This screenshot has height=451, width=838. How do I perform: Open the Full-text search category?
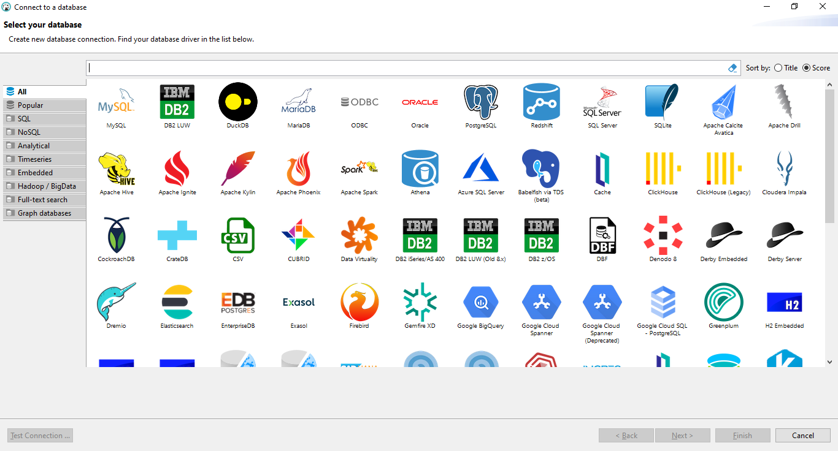(x=45, y=200)
